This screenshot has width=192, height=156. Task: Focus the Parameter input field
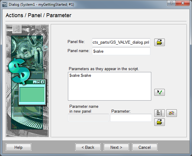[131, 118]
